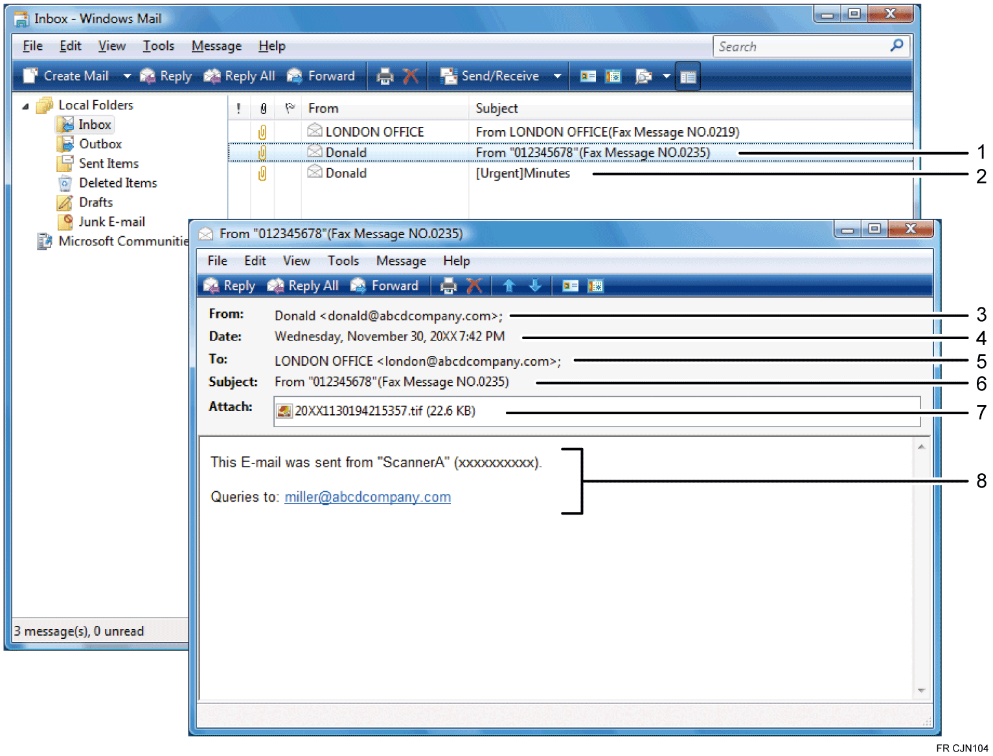Image resolution: width=993 pixels, height=756 pixels.
Task: Sort messages by the flag column header
Action: click(x=290, y=108)
